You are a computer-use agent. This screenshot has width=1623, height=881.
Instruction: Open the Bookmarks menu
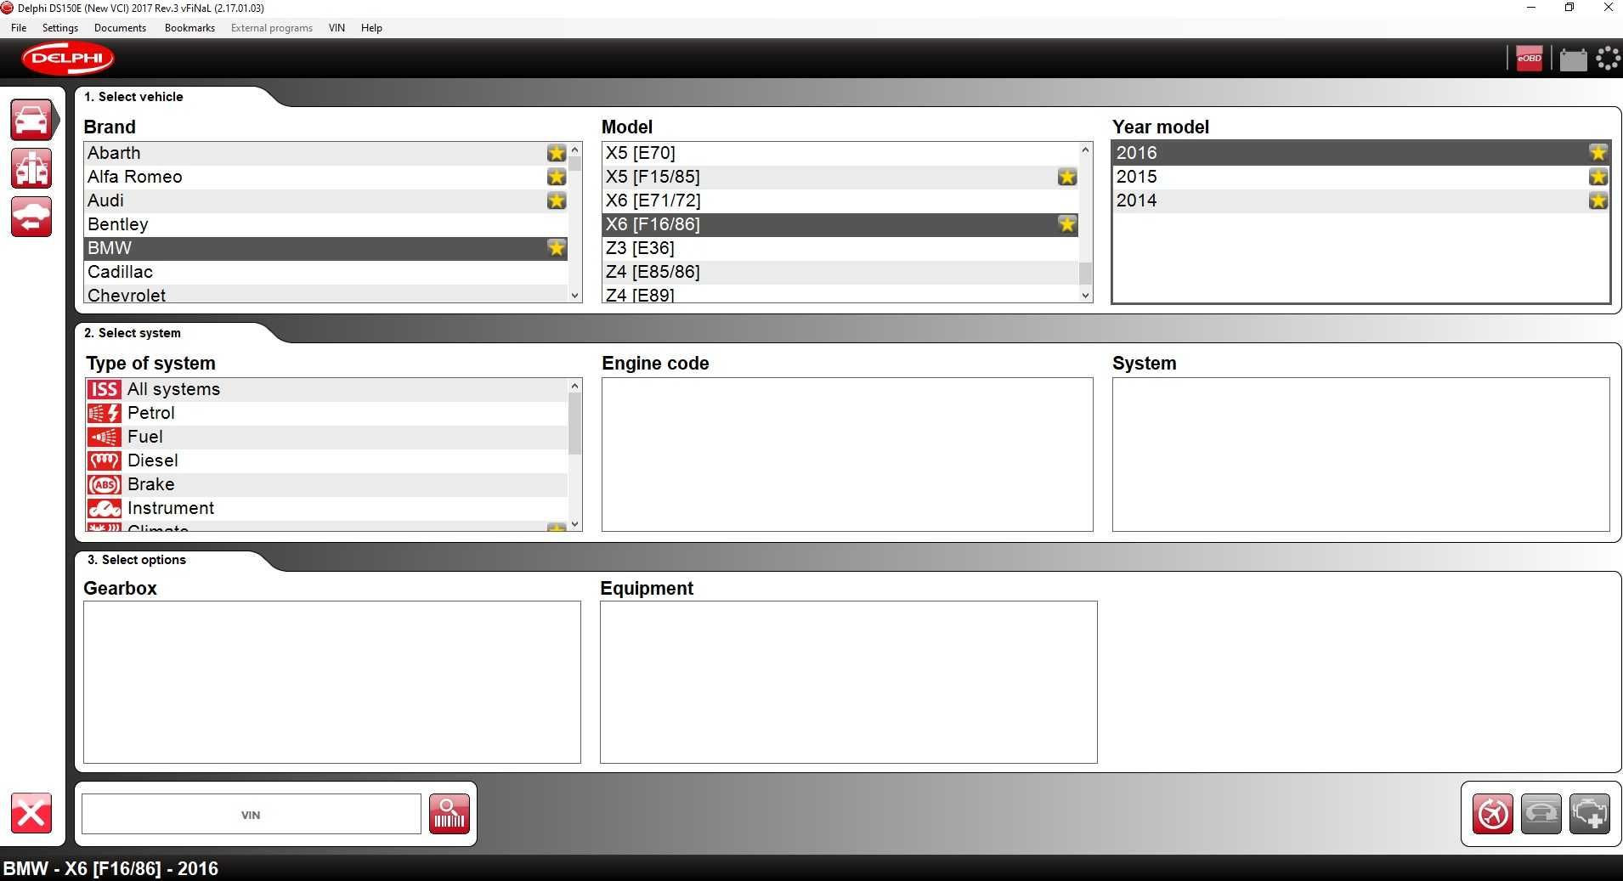(189, 28)
